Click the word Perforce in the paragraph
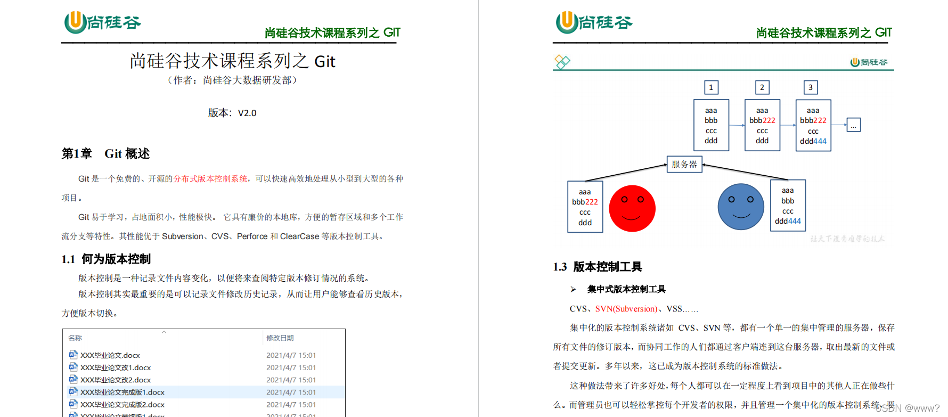Viewport: 948px width, 417px height. (x=252, y=236)
